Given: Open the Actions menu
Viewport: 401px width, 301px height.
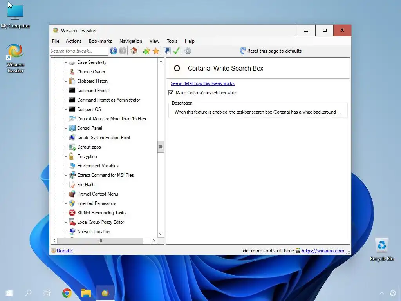Looking at the screenshot, I should coord(74,41).
